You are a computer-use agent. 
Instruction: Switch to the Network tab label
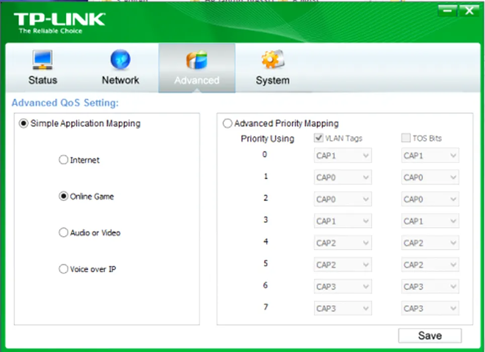[120, 80]
